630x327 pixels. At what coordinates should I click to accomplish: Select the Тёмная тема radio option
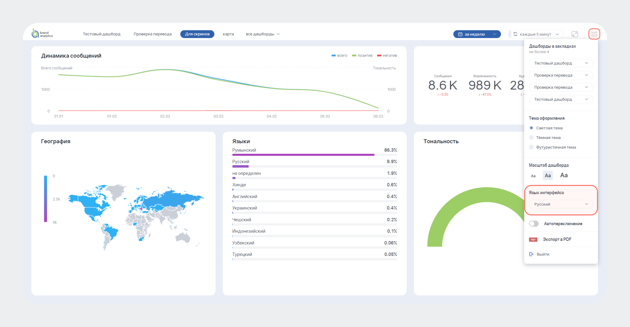(x=531, y=137)
